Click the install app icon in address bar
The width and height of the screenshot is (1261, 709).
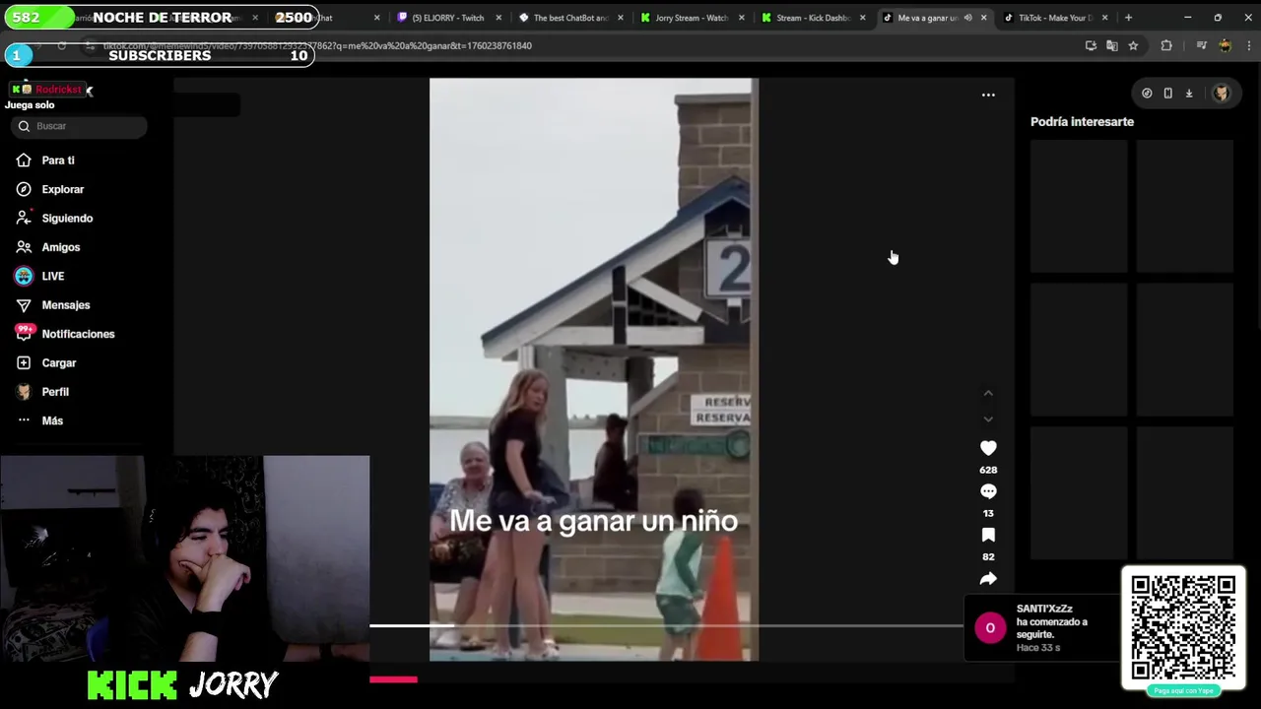tap(1091, 46)
